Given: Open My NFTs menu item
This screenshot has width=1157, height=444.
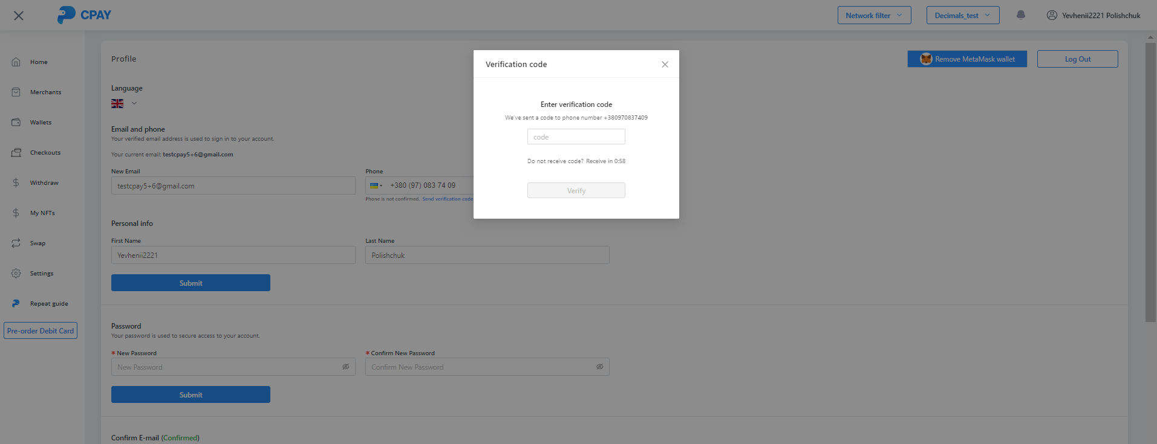Looking at the screenshot, I should coord(42,213).
